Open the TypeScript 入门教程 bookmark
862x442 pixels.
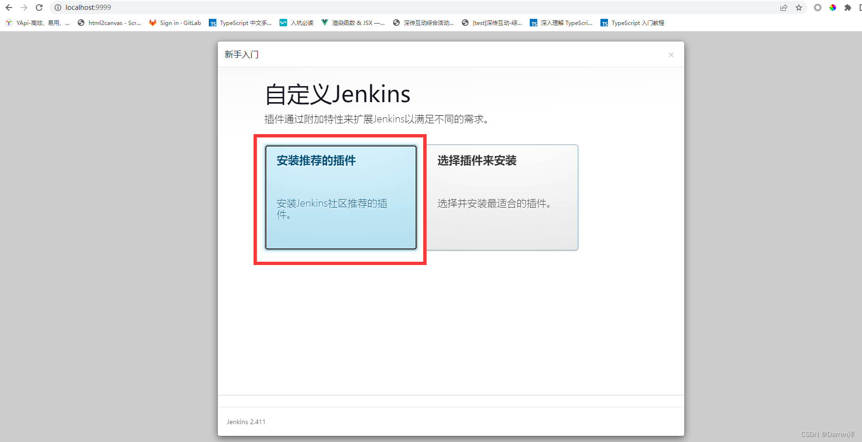[x=632, y=23]
